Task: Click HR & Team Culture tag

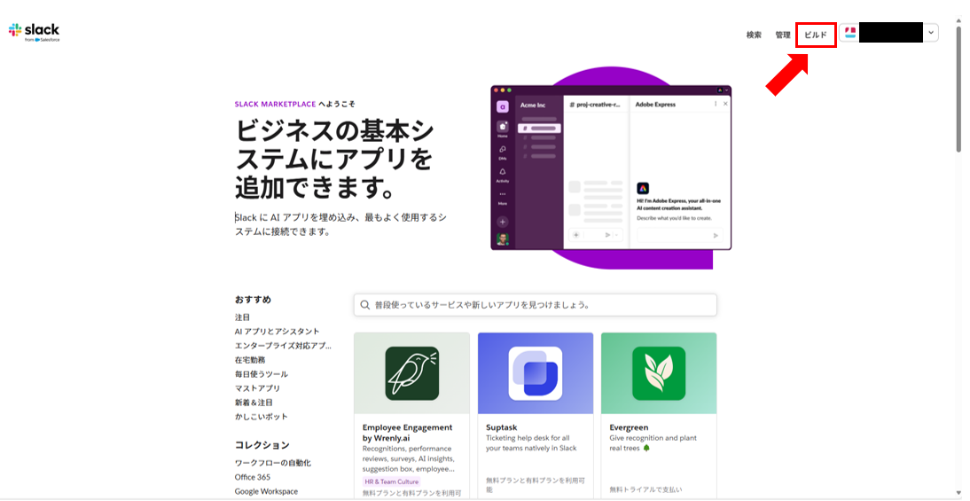Action: [x=392, y=481]
